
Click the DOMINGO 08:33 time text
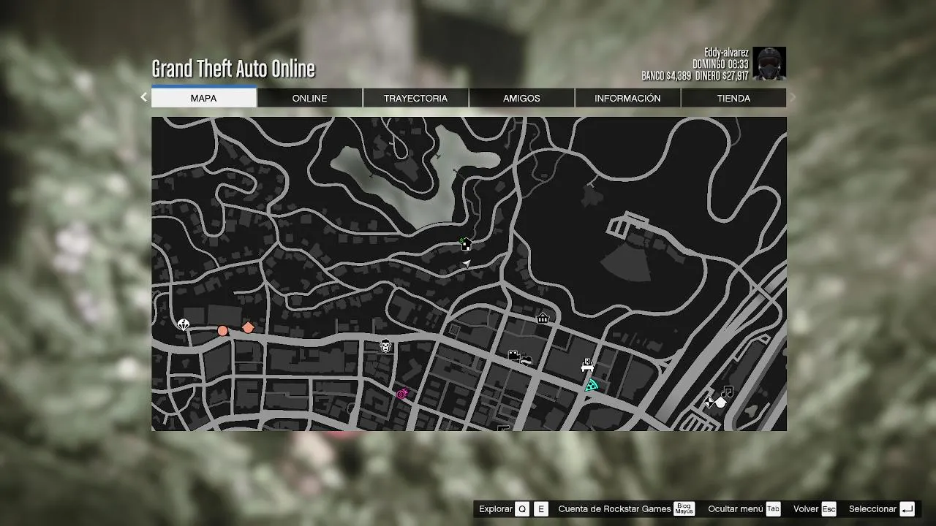[720, 64]
